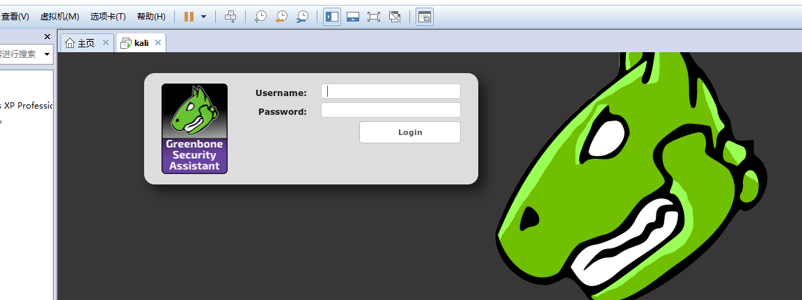Enter full screen mode with toolbar icon
Screen dimensions: 802x300
374,17
